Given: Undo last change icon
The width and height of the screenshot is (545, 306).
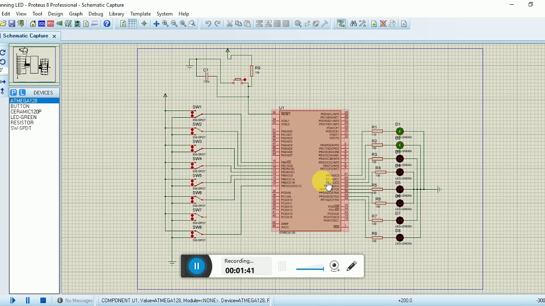Looking at the screenshot, I should (x=208, y=24).
